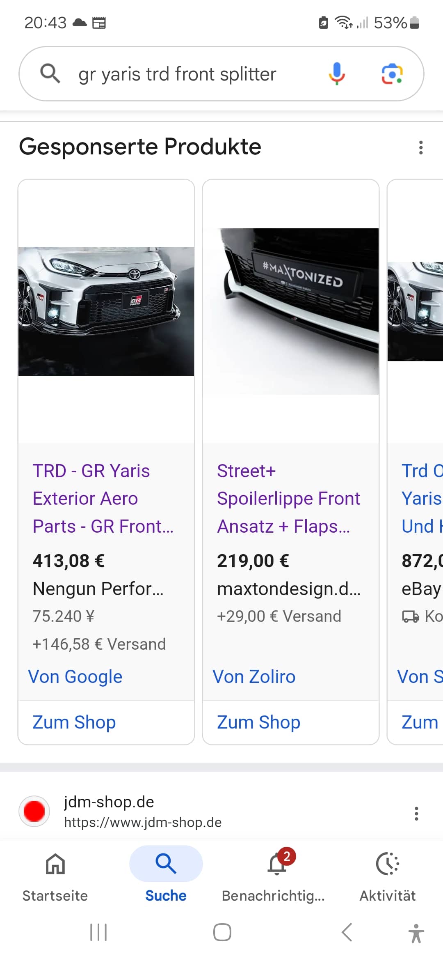Viewport: 443px width, 961px height.
Task: Tap Zum Shop under Nengun product
Action: (74, 722)
